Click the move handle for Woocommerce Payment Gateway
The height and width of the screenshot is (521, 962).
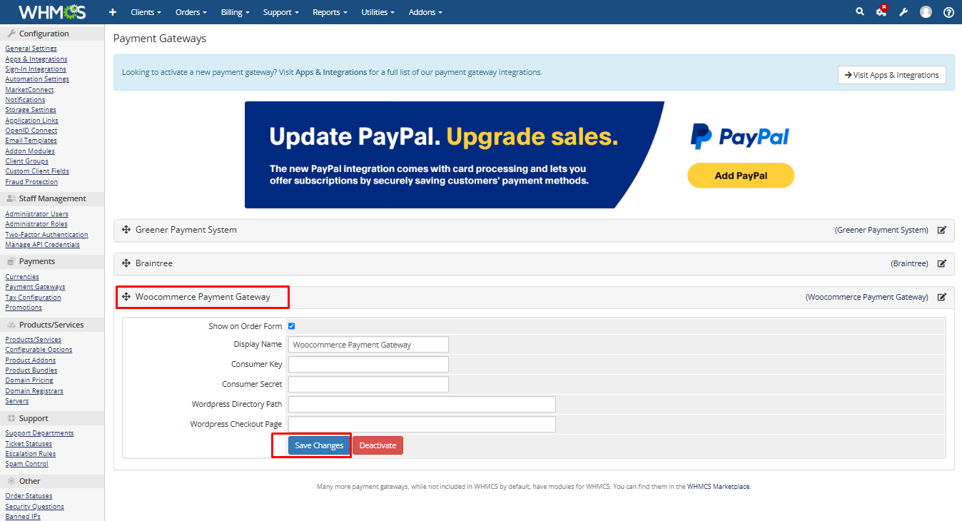point(126,296)
